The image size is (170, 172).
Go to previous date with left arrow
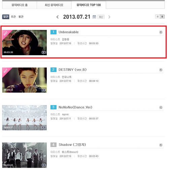(58, 17)
